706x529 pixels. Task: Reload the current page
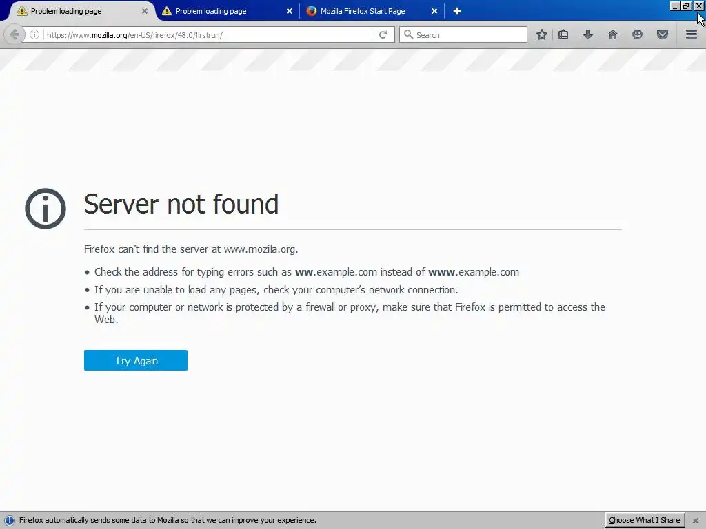(x=383, y=34)
